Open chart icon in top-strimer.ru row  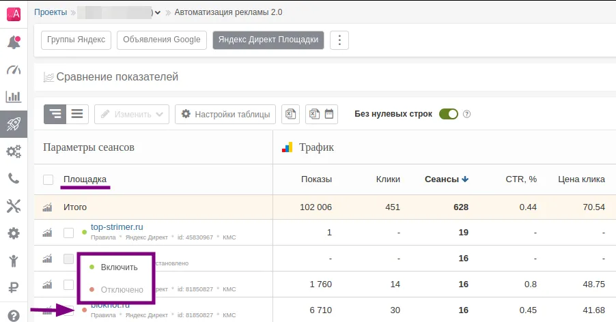pos(48,233)
